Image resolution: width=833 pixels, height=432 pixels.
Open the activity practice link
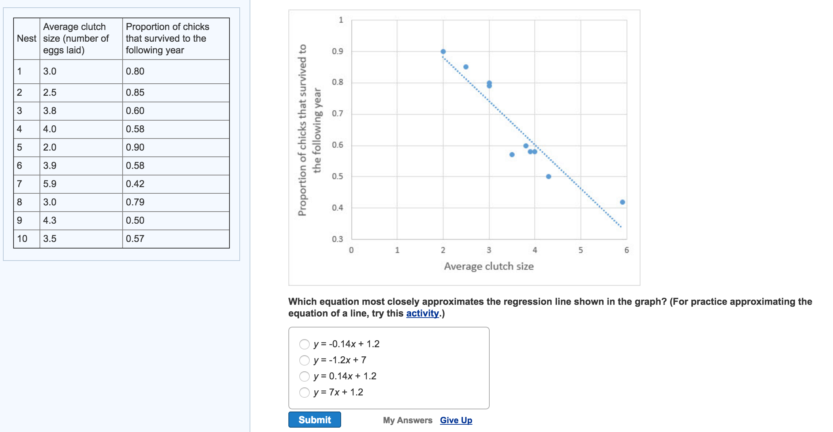[x=422, y=314]
